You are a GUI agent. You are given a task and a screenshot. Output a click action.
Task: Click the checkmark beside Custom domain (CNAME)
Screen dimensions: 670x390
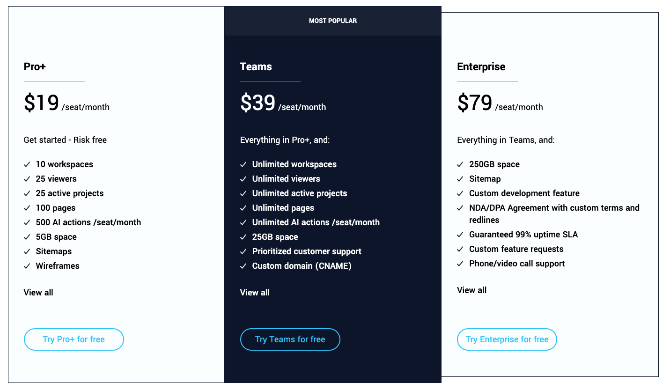243,266
